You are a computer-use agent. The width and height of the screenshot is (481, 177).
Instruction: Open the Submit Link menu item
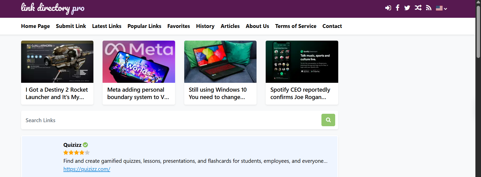pos(71,26)
